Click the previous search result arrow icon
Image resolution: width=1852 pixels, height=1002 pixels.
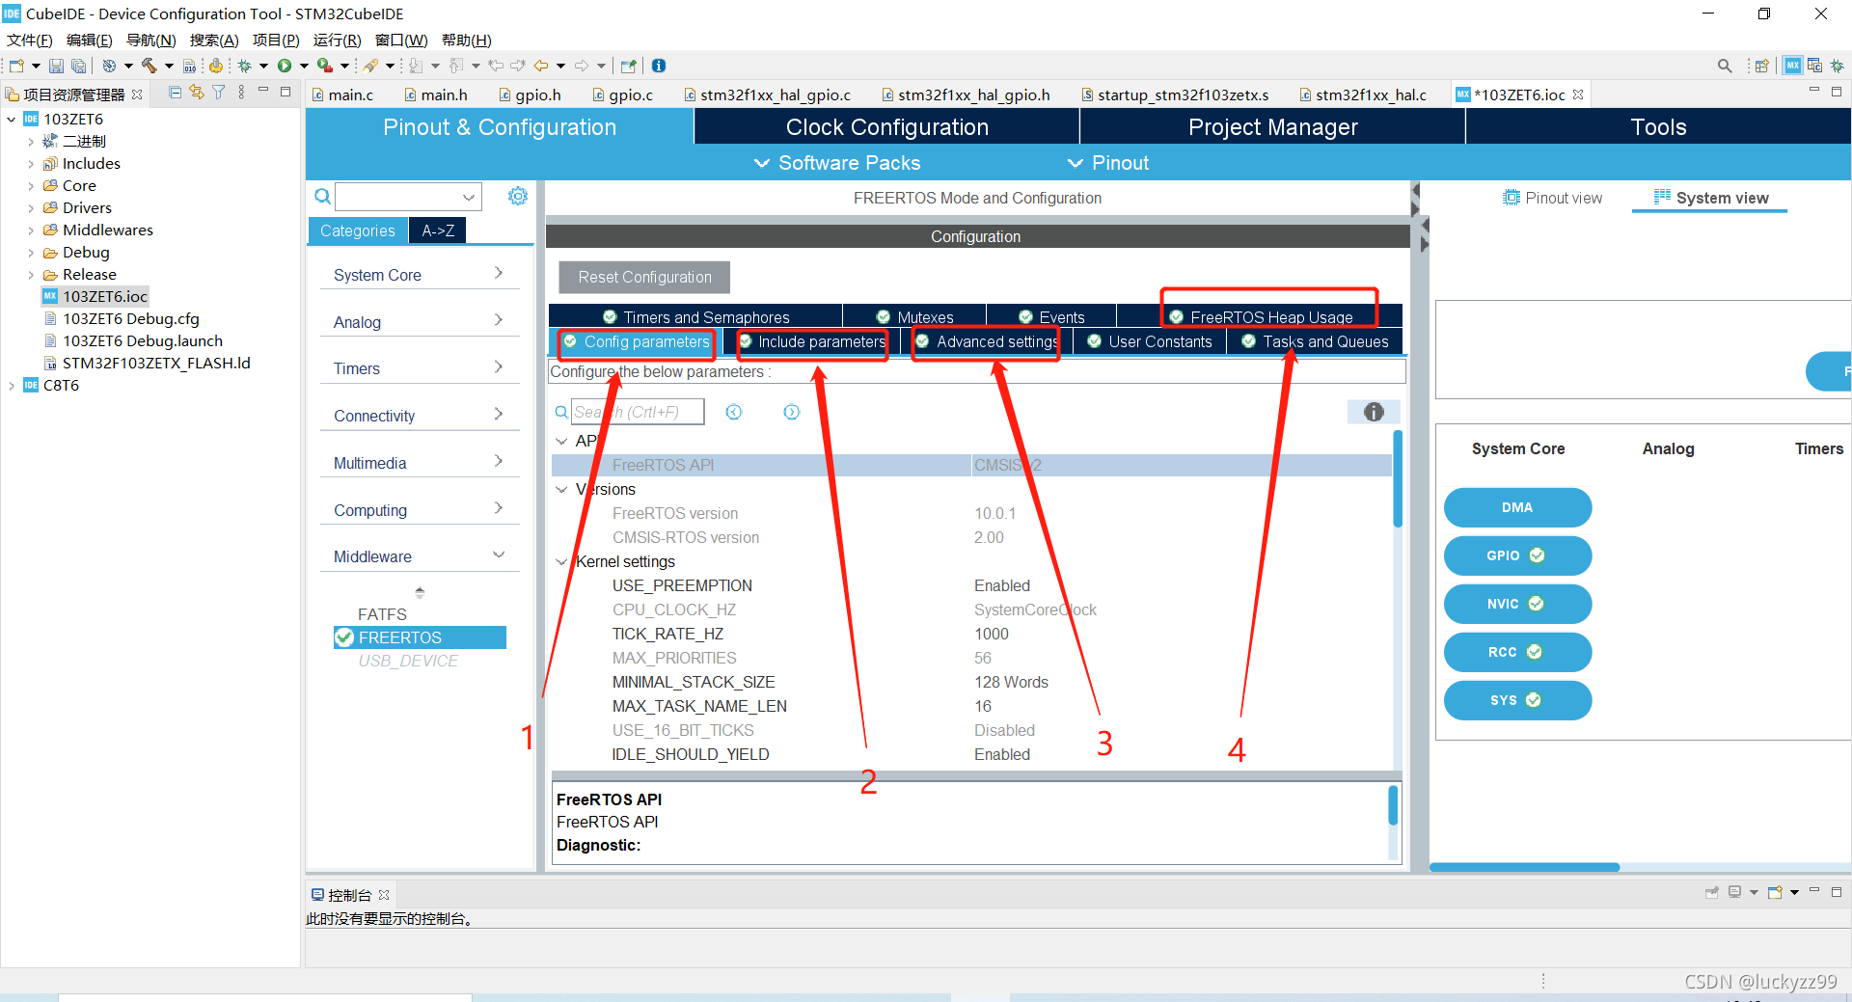[734, 412]
